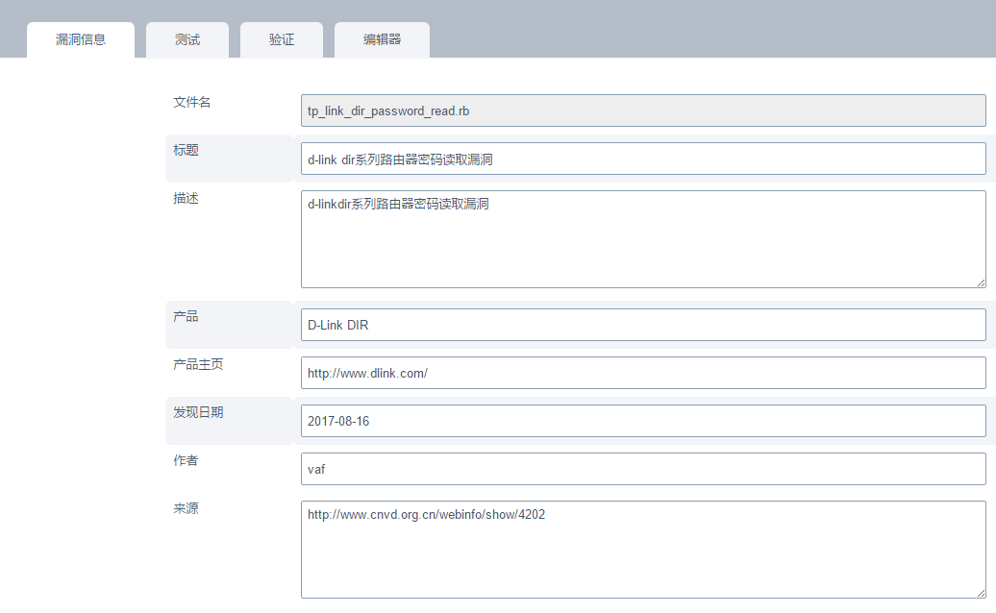Go to the 编辑器 tab
Viewport: 996px width, 613px height.
(x=382, y=40)
